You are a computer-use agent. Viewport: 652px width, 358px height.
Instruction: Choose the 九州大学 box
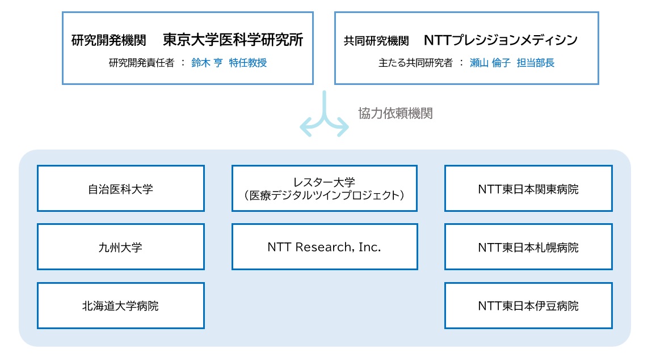click(x=121, y=247)
